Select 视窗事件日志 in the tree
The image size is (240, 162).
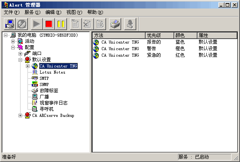click(x=53, y=103)
